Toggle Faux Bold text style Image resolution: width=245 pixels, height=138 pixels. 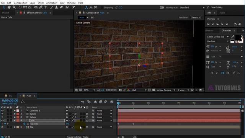212,73
